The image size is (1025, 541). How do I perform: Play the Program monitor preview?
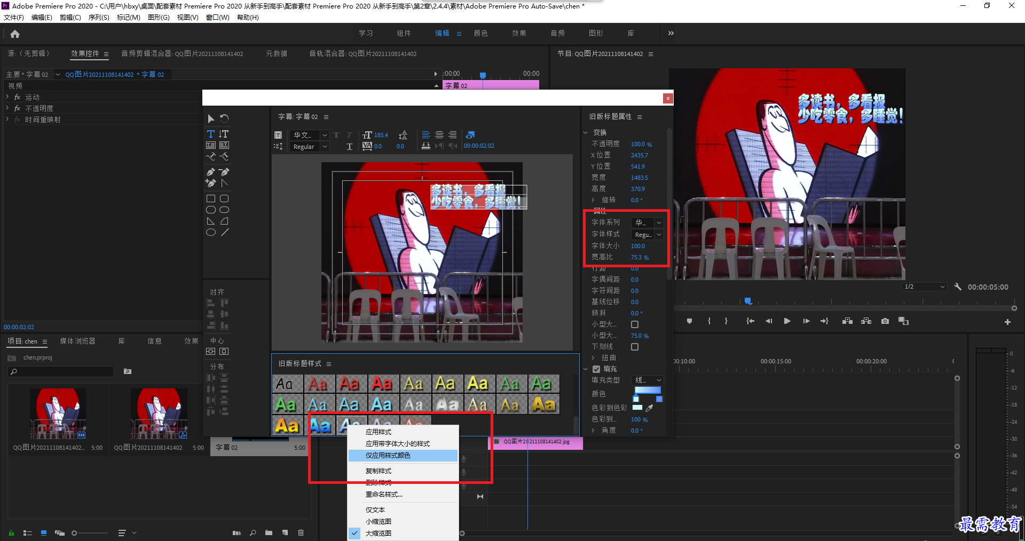(x=787, y=321)
